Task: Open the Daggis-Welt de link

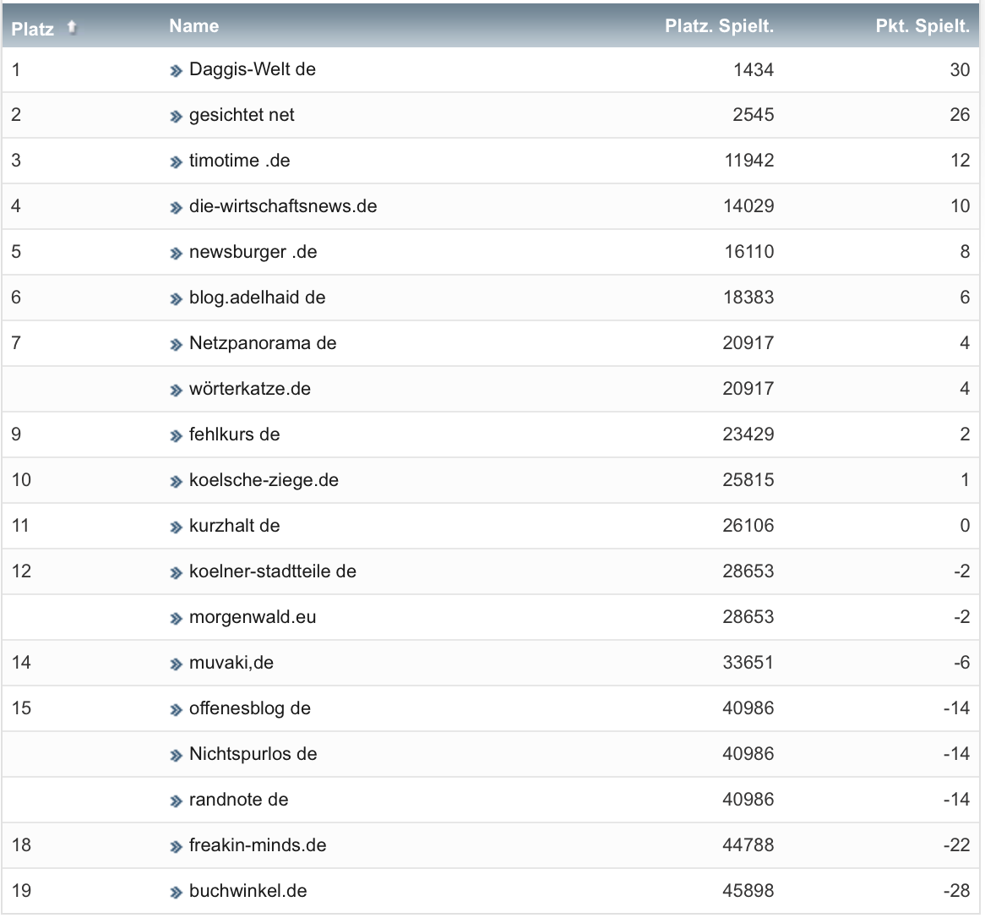Action: pos(253,69)
